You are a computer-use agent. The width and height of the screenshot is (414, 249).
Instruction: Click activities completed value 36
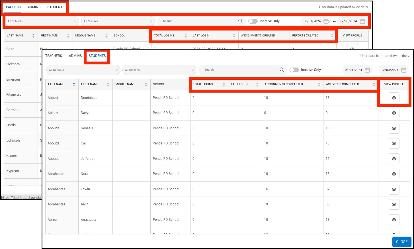click(x=328, y=204)
